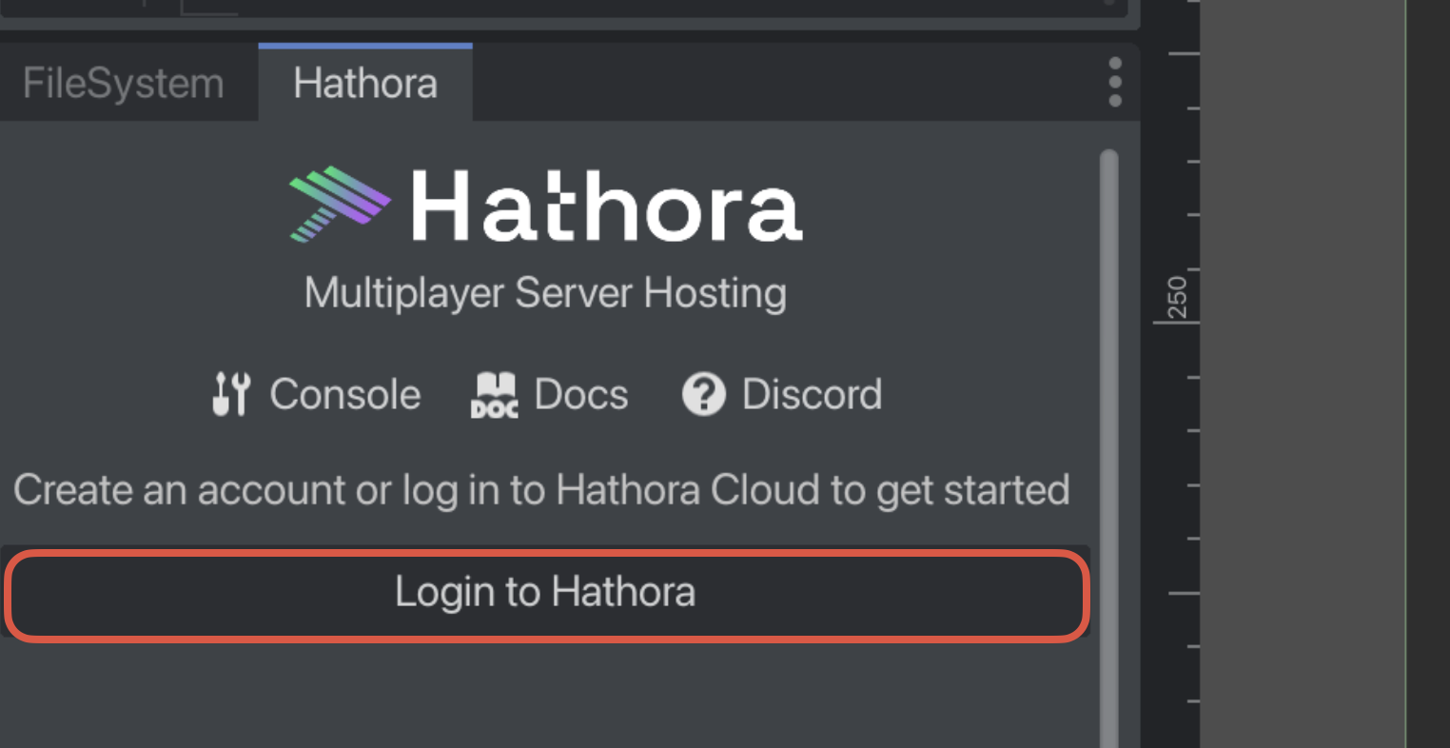Select the Hathora dock tab
The width and height of the screenshot is (1450, 748).
coord(365,84)
